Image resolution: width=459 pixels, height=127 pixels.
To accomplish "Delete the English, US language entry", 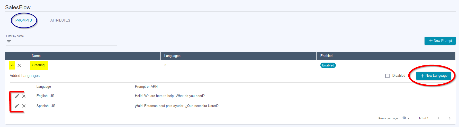I will pyautogui.click(x=24, y=96).
